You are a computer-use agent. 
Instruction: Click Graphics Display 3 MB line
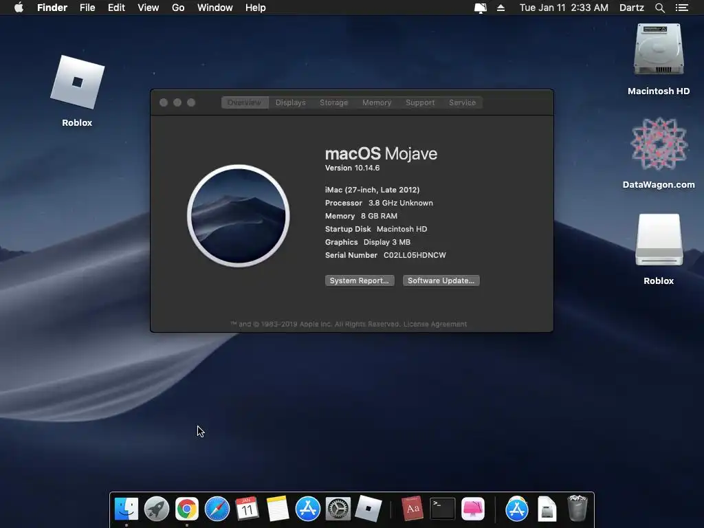pyautogui.click(x=368, y=242)
